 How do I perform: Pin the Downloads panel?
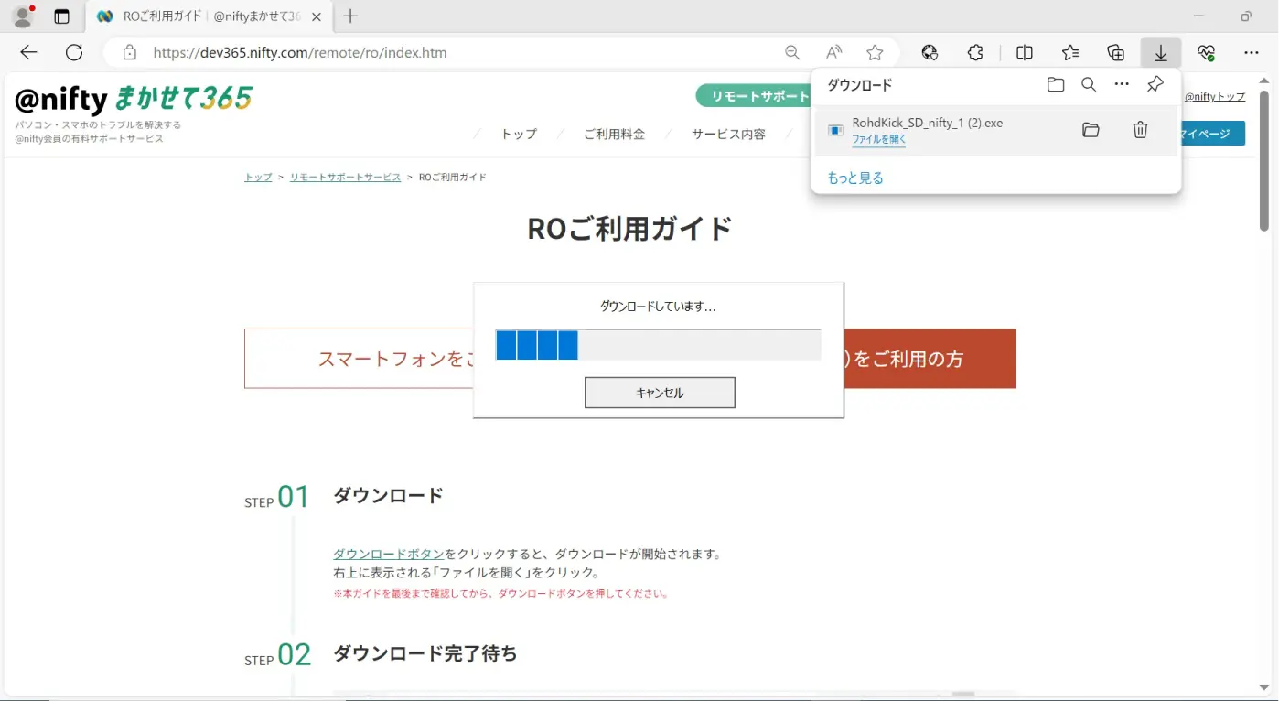pyautogui.click(x=1155, y=84)
